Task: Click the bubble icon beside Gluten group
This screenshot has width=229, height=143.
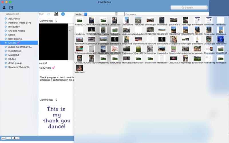Action: coord(6,59)
